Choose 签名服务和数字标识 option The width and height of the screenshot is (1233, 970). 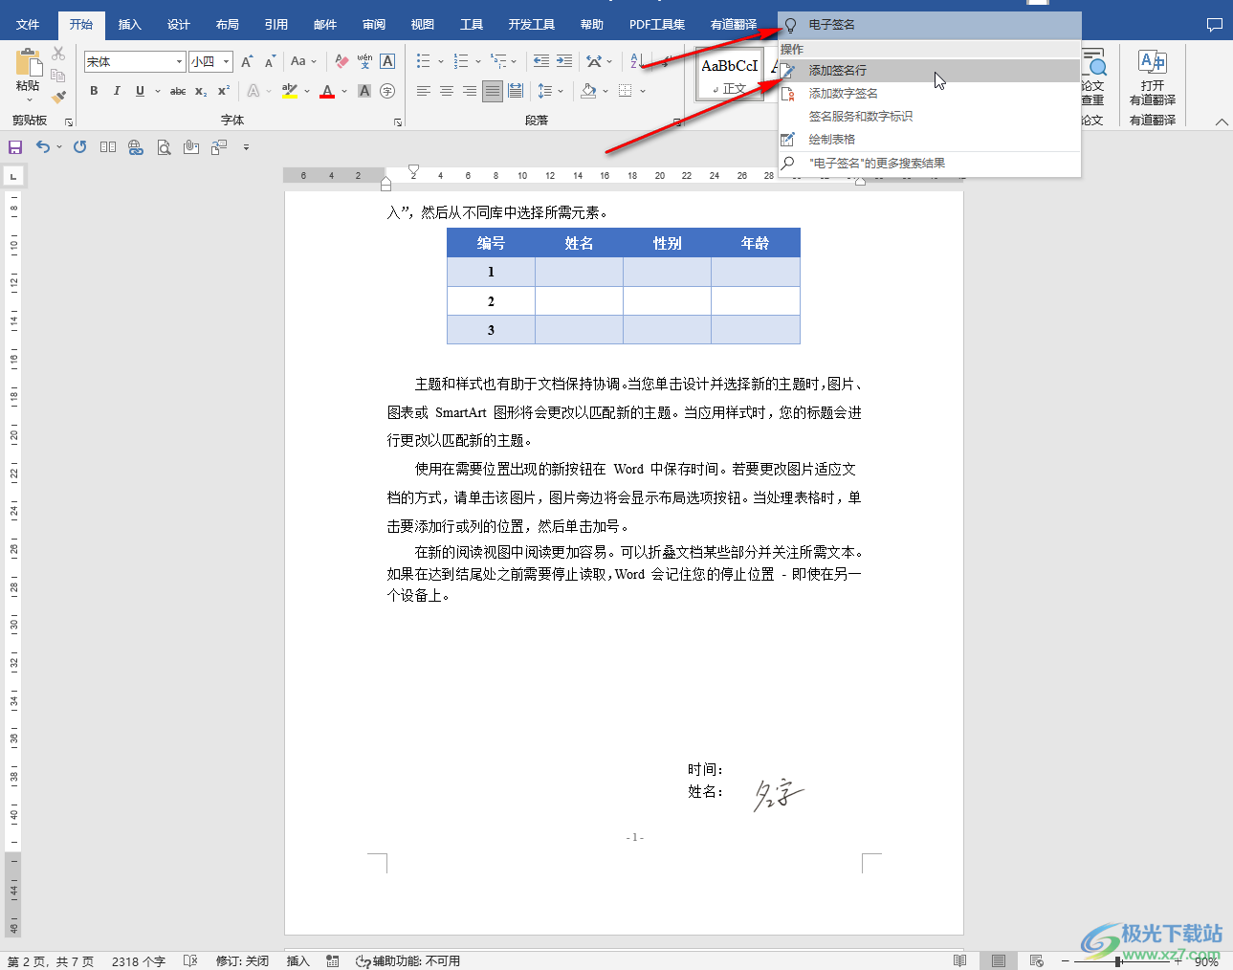pyautogui.click(x=930, y=117)
